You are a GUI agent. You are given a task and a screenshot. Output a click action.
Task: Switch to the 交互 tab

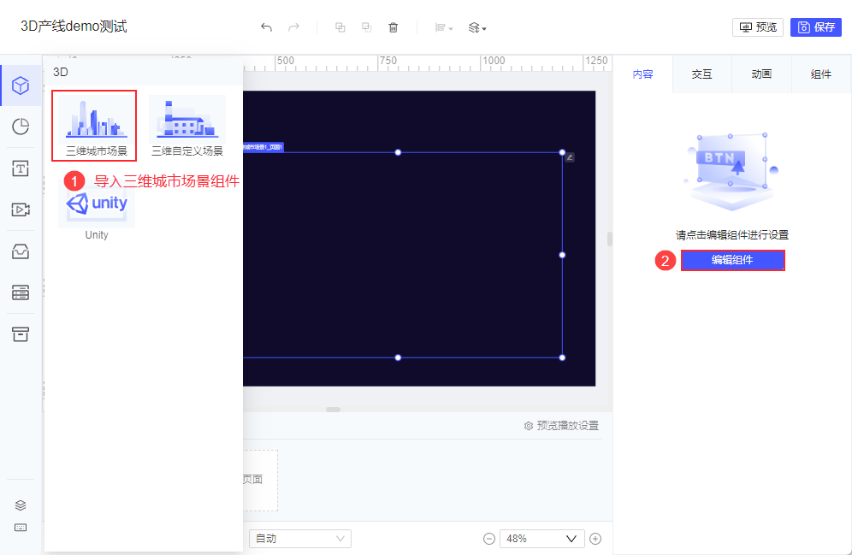pos(701,74)
